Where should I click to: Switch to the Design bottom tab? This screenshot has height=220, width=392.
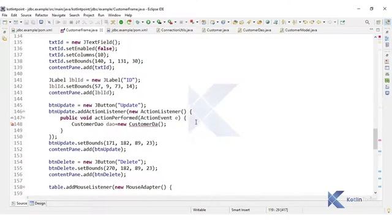click(37, 204)
